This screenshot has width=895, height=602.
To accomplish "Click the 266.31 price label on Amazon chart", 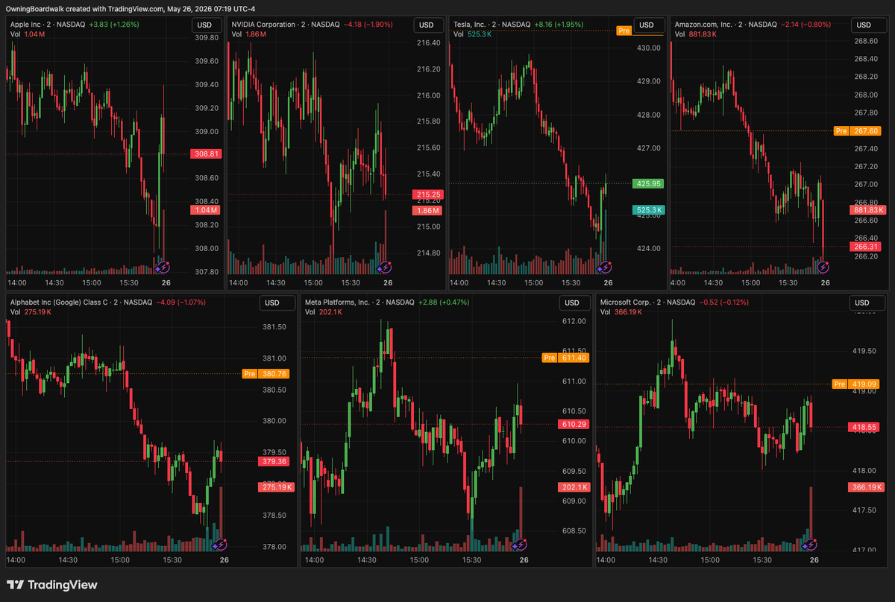I will 867,247.
